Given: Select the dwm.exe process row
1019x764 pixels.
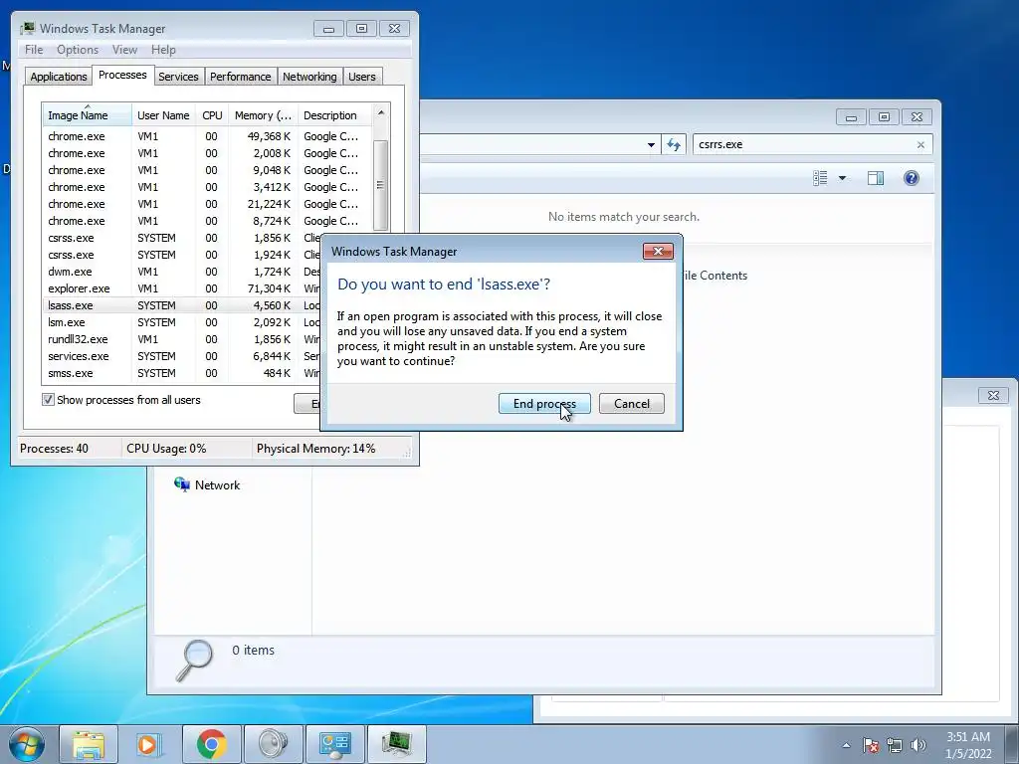Looking at the screenshot, I should pos(182,272).
